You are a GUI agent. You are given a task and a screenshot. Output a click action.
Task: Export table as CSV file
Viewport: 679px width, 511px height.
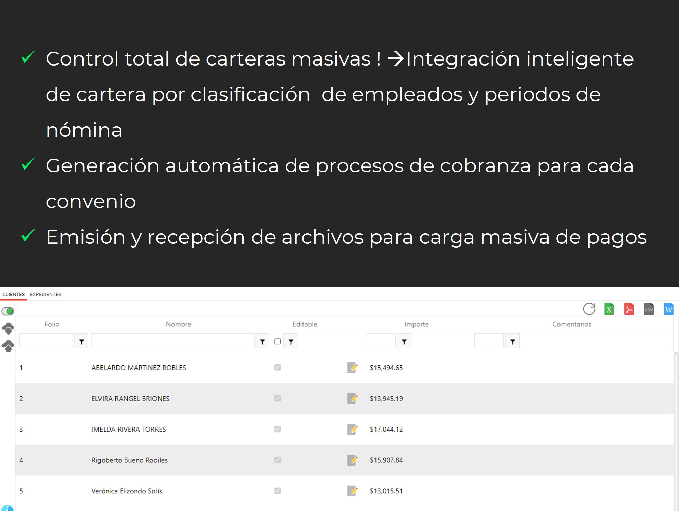coord(648,309)
